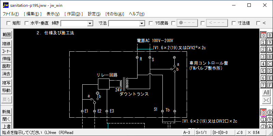Select the 移動 move tool
The width and height of the screenshot is (273, 136).
[6, 90]
